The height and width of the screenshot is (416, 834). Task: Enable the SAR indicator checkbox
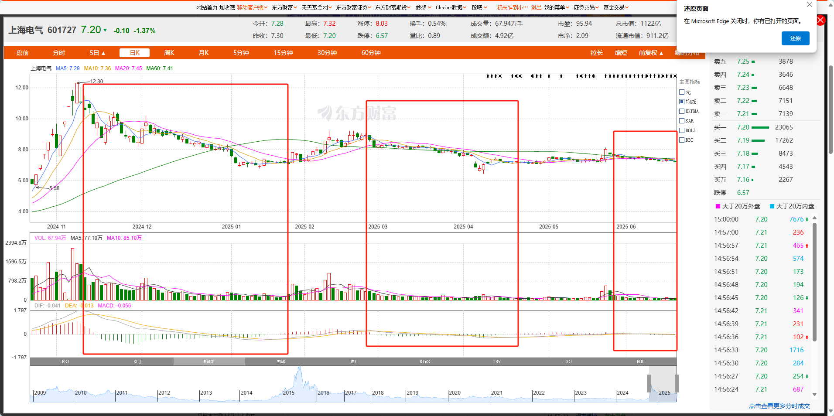click(682, 121)
